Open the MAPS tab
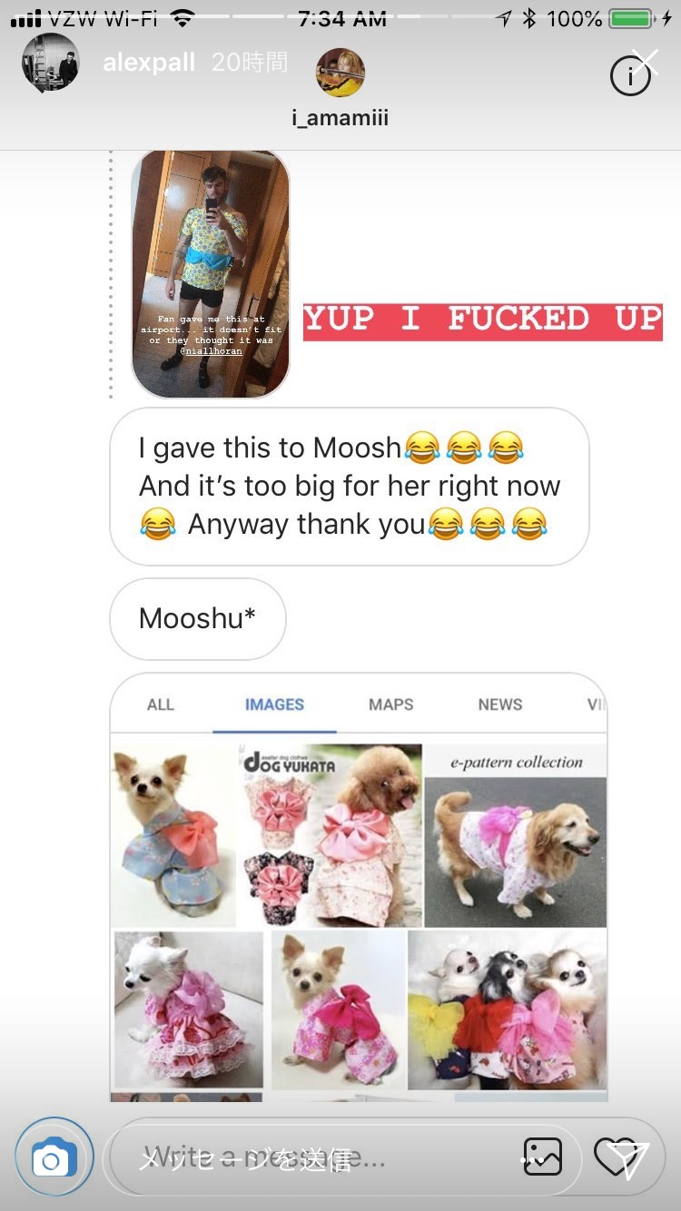The width and height of the screenshot is (681, 1211). click(391, 704)
